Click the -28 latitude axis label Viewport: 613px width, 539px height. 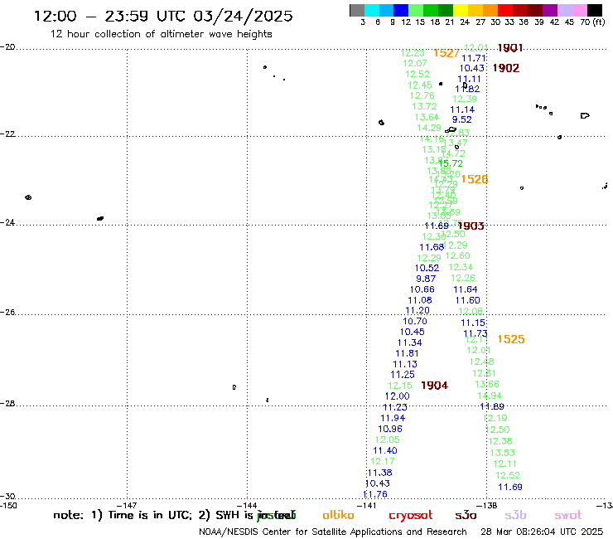coord(7,404)
